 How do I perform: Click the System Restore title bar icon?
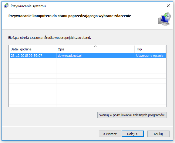point(7,6)
